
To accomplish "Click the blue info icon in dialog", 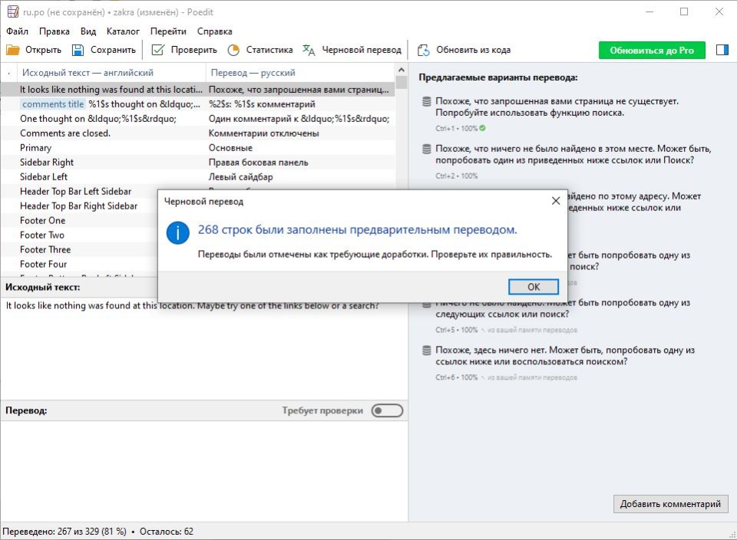I will pyautogui.click(x=178, y=233).
